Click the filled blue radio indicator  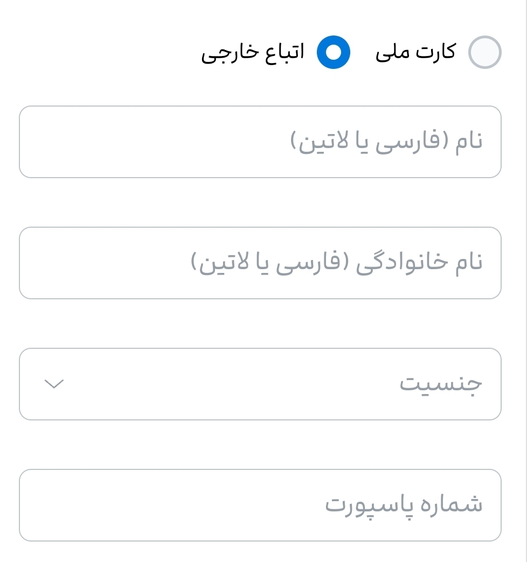334,52
